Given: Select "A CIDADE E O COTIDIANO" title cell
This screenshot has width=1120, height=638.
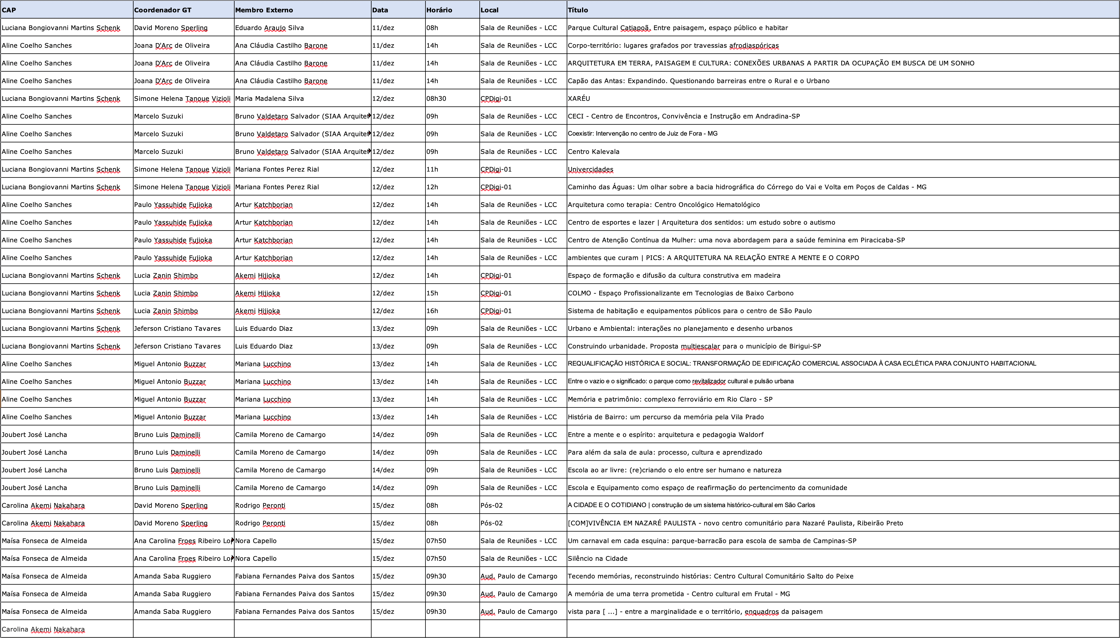Looking at the screenshot, I should [843, 505].
